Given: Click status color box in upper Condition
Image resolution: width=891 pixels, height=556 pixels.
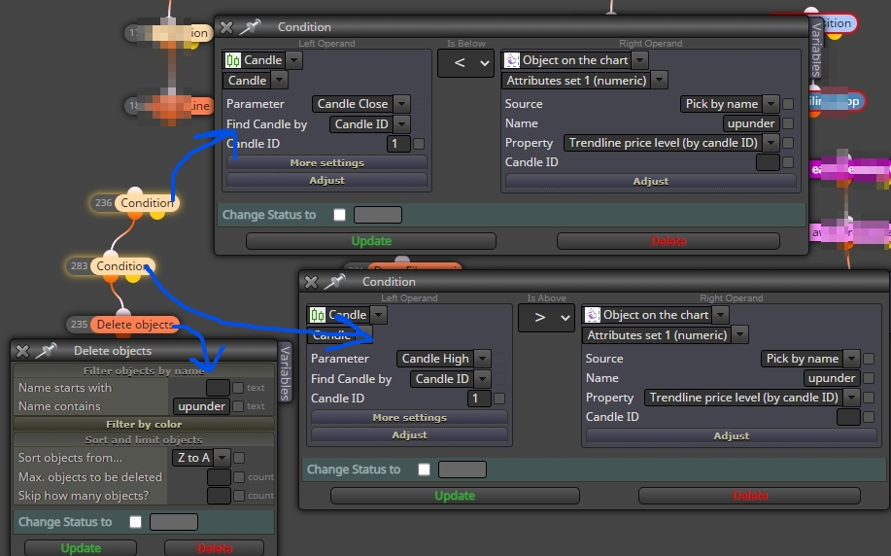Looking at the screenshot, I should coord(378,215).
